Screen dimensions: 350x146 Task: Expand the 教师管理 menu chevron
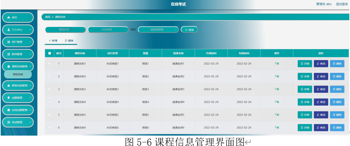tap(30, 54)
